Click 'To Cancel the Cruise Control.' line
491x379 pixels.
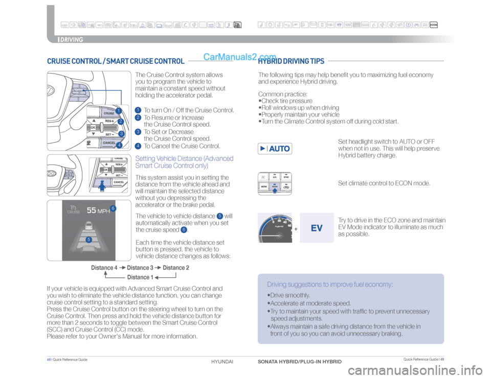coord(182,146)
